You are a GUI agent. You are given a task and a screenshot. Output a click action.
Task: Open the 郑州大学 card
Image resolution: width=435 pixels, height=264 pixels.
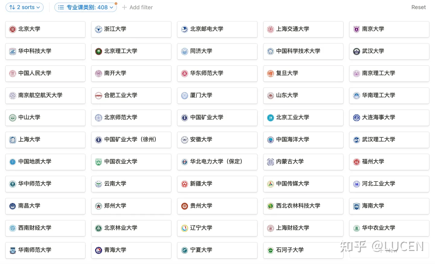tap(131, 206)
